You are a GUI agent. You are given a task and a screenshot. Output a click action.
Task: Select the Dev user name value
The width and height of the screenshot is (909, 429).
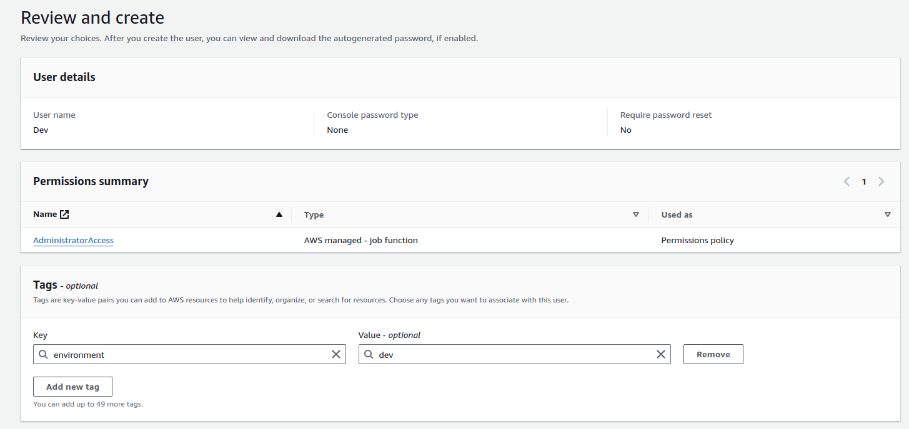(41, 130)
